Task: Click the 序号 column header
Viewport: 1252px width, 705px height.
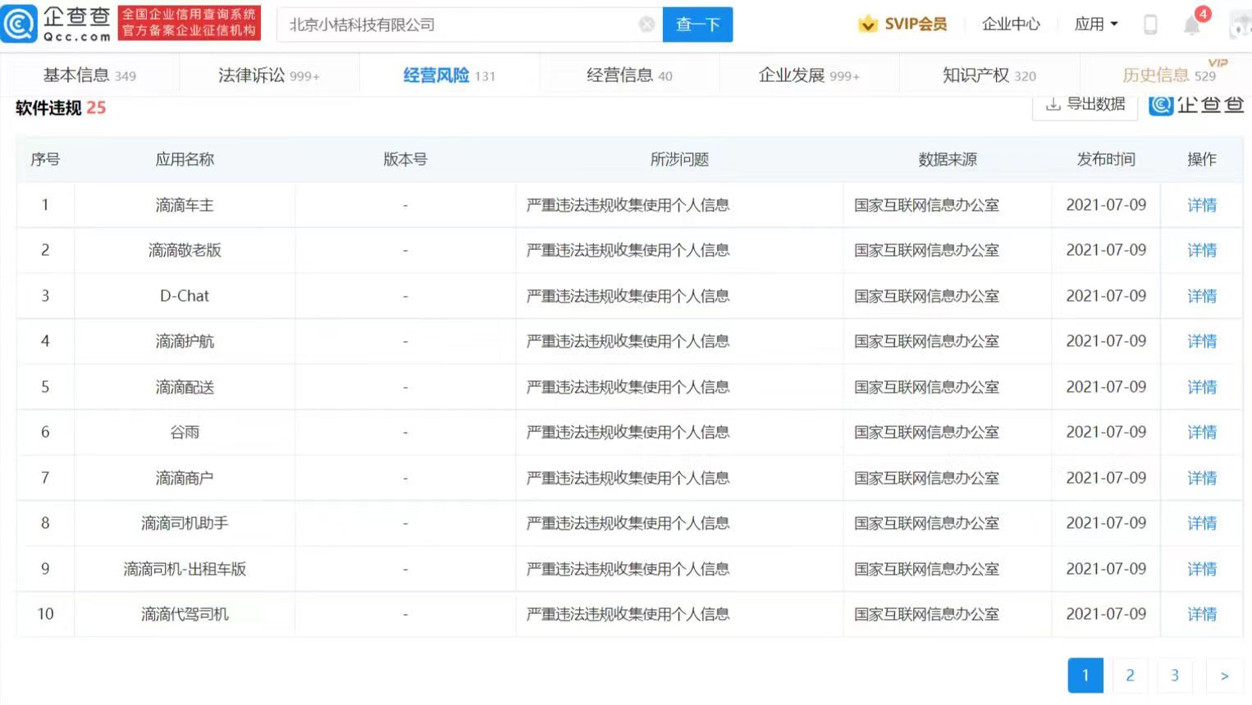Action: [45, 159]
